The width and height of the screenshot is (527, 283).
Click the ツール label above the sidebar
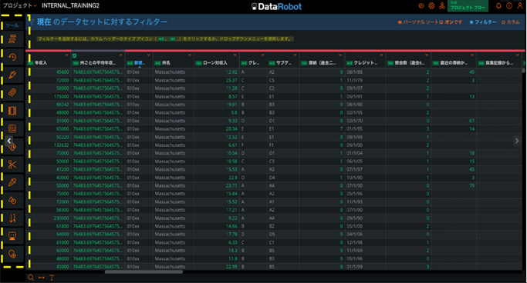pyautogui.click(x=12, y=25)
